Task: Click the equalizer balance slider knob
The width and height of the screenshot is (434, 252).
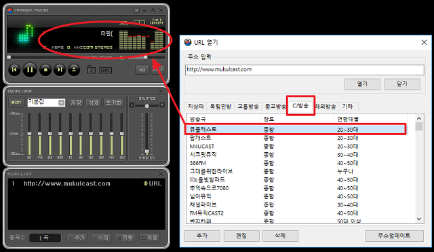Action: click(147, 106)
